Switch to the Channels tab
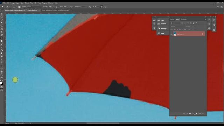Viewport: 224px width, 126px height. [x=184, y=19]
